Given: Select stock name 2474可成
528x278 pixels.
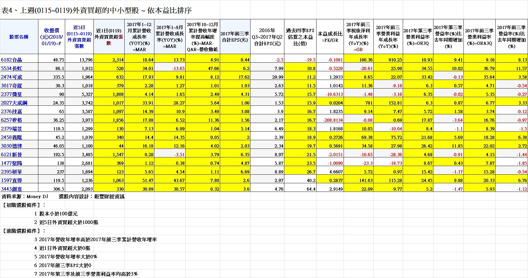Looking at the screenshot, I should [x=11, y=77].
